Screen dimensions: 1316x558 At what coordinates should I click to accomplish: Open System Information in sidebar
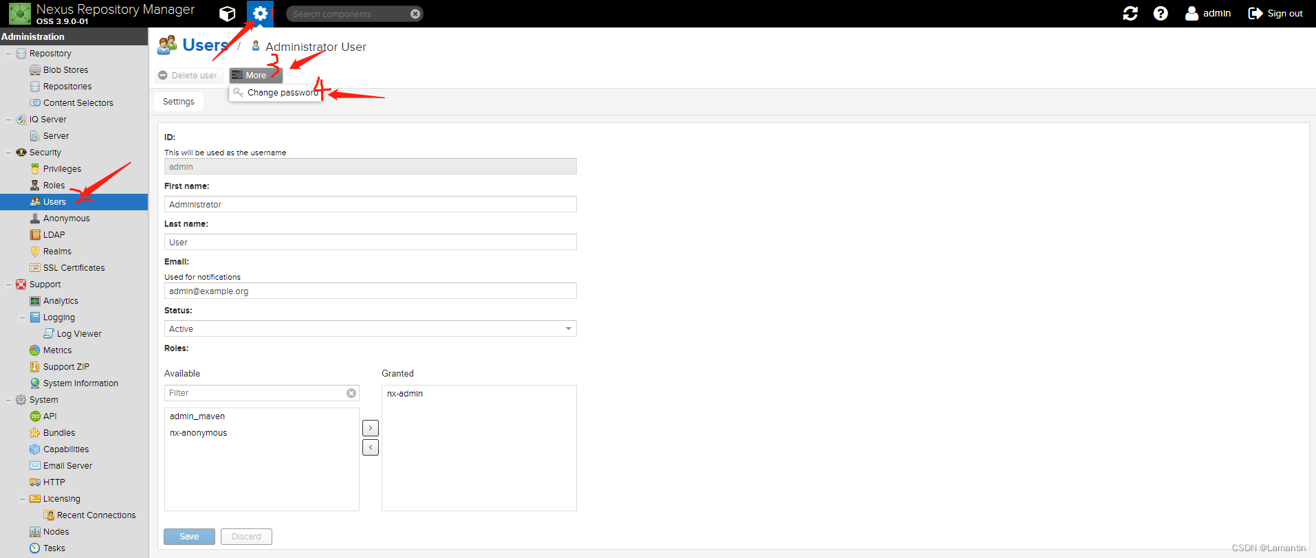80,383
